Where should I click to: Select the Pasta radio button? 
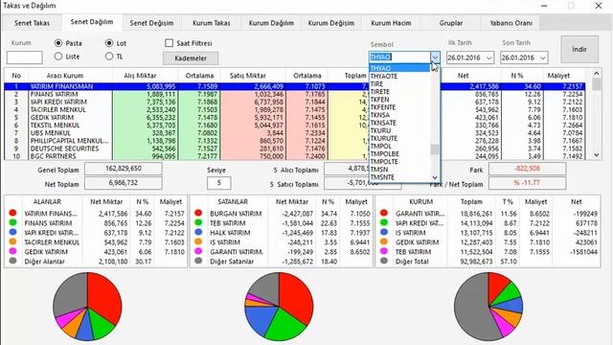coord(58,43)
